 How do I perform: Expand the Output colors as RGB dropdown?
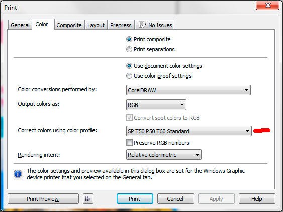pyautogui.click(x=156, y=105)
